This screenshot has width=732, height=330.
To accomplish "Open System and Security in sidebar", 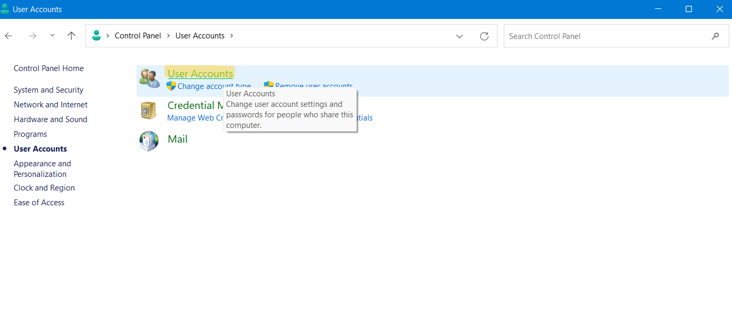I will coord(48,90).
